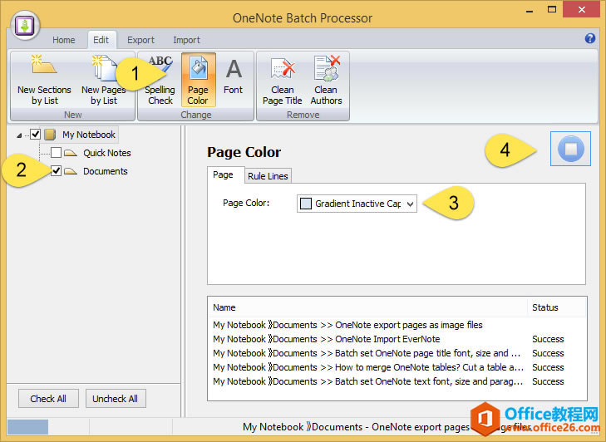This screenshot has width=606, height=442.
Task: Toggle the Documents section checkbox
Action: click(56, 171)
